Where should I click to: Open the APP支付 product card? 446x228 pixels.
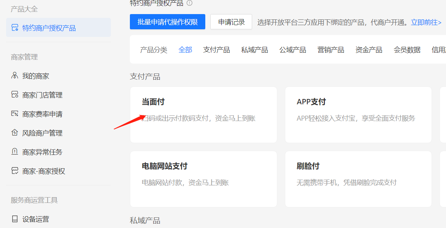[x=358, y=115]
